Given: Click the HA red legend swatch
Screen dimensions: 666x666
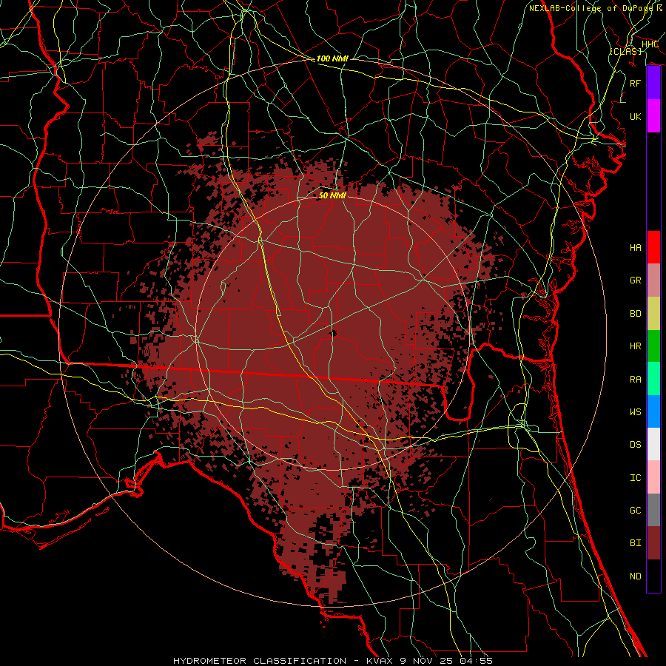Looking at the screenshot, I should [653, 247].
